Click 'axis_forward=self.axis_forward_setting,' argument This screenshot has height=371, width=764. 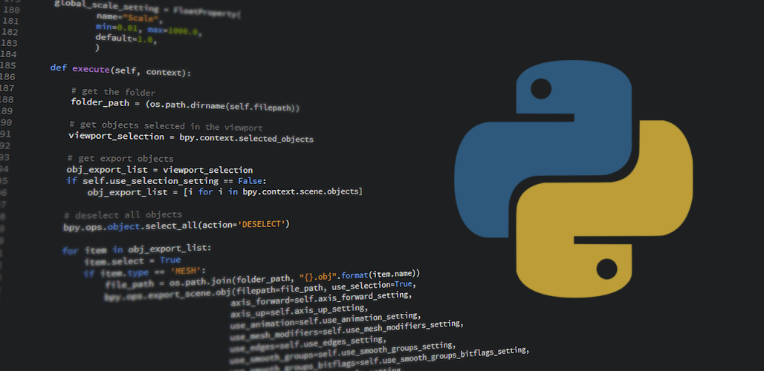click(322, 299)
